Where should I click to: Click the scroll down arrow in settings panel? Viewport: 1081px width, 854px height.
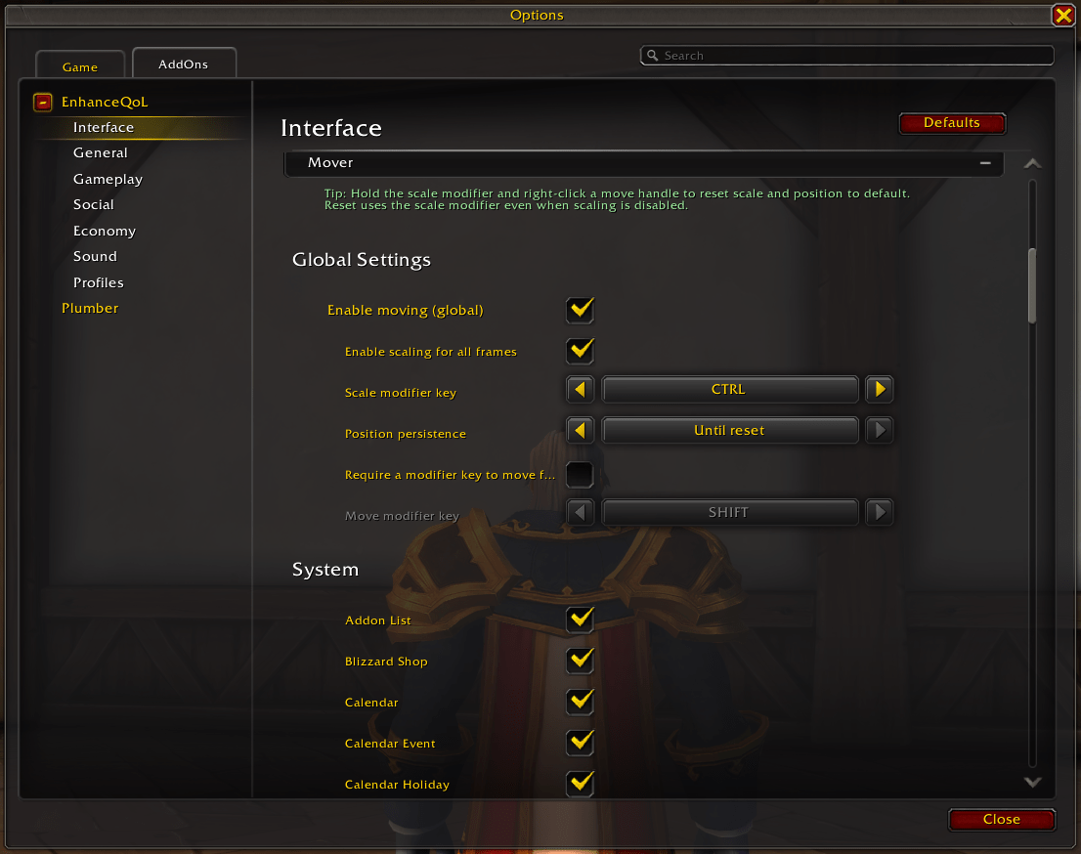[x=1032, y=782]
